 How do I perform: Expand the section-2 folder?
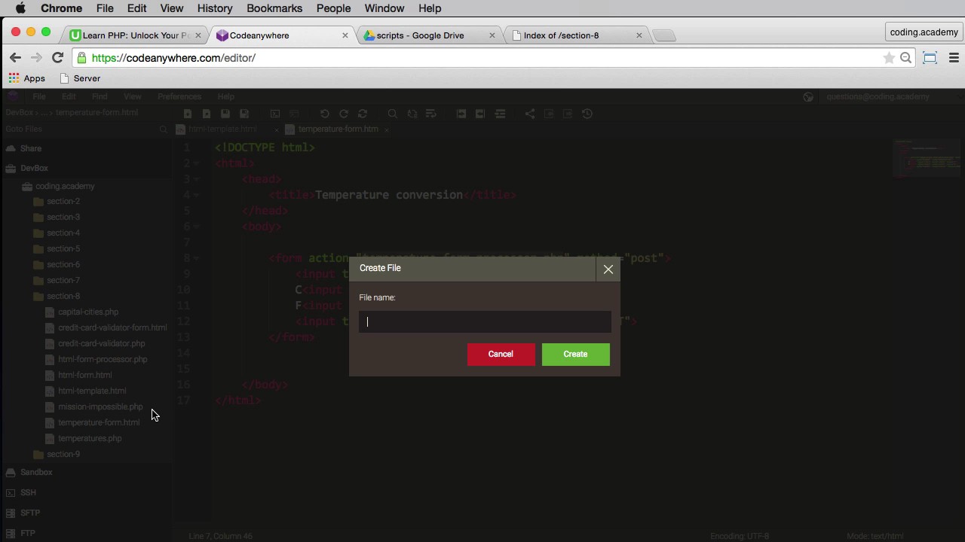point(63,201)
